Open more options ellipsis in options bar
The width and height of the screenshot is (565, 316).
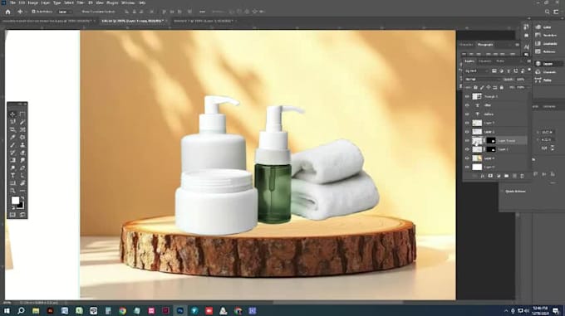click(x=202, y=12)
